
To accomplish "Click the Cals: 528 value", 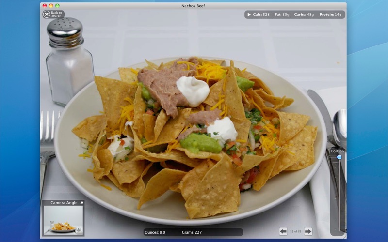I will 261,15.
